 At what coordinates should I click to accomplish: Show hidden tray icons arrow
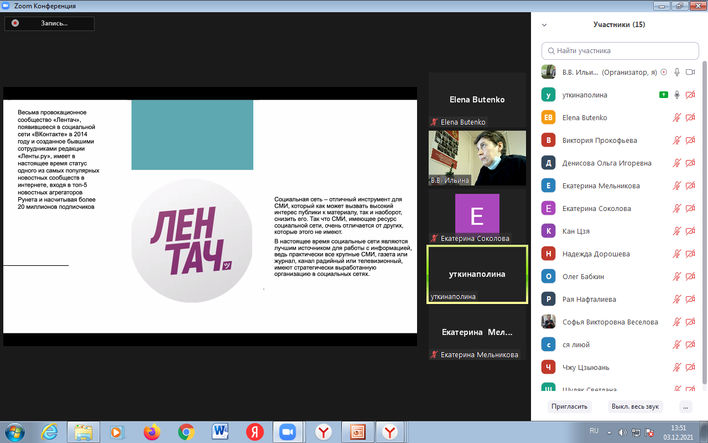[x=610, y=432]
